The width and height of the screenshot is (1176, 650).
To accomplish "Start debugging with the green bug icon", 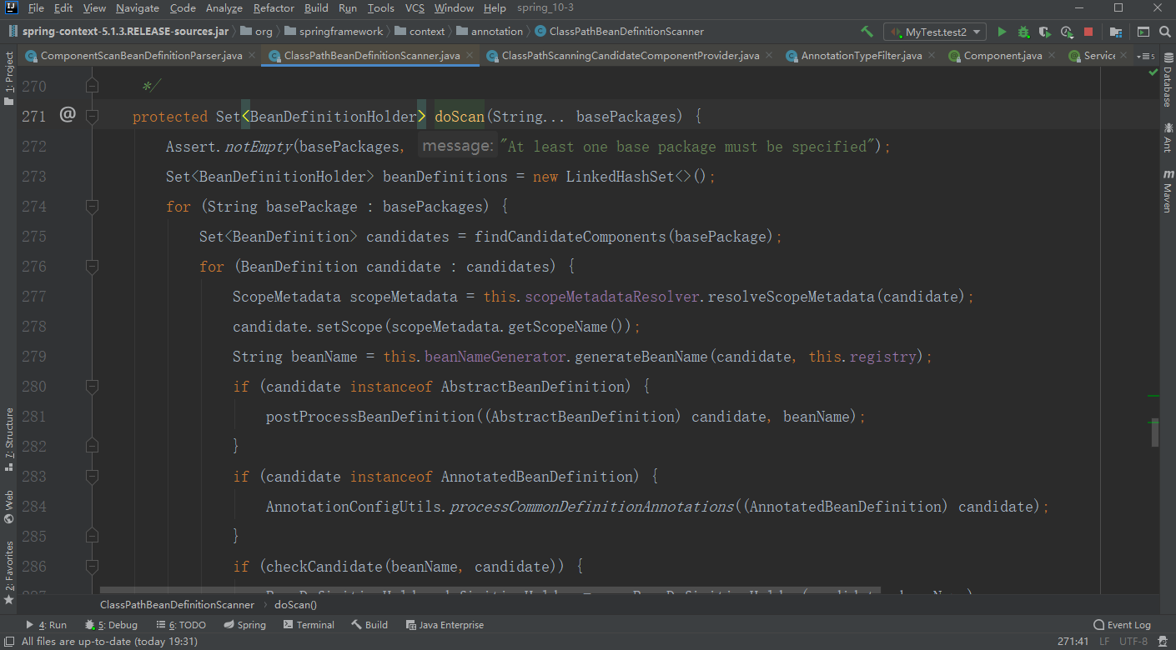I will [x=1023, y=32].
